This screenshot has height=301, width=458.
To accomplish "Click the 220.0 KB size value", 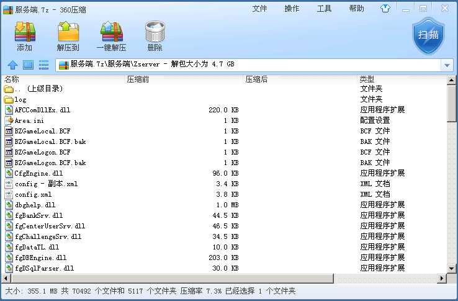I will pyautogui.click(x=223, y=110).
